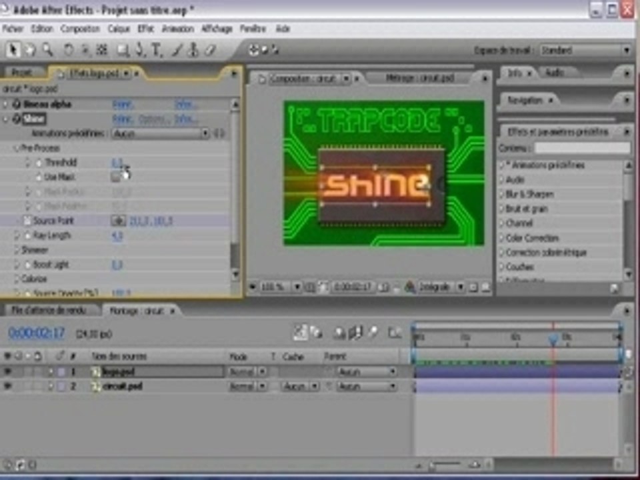Screen dimensions: 640x480
Task: Click the timeline current timecode
Action: coord(36,333)
